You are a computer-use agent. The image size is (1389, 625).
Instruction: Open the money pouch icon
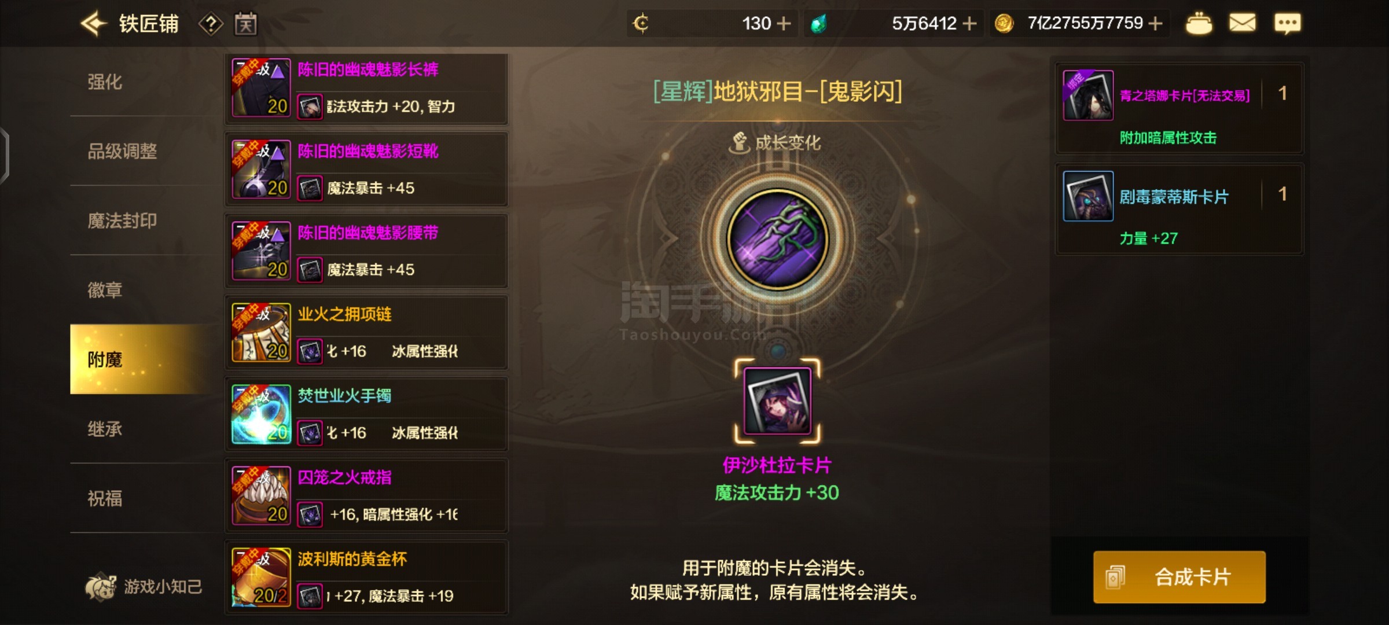point(1199,23)
